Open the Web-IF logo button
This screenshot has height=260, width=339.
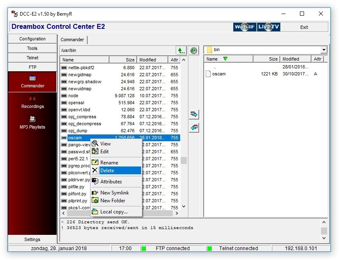[244, 27]
